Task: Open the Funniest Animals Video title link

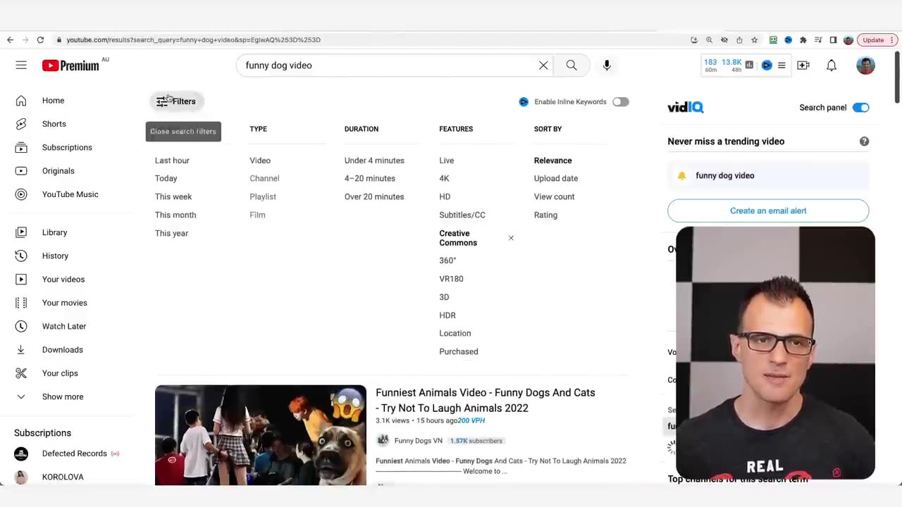Action: (486, 400)
